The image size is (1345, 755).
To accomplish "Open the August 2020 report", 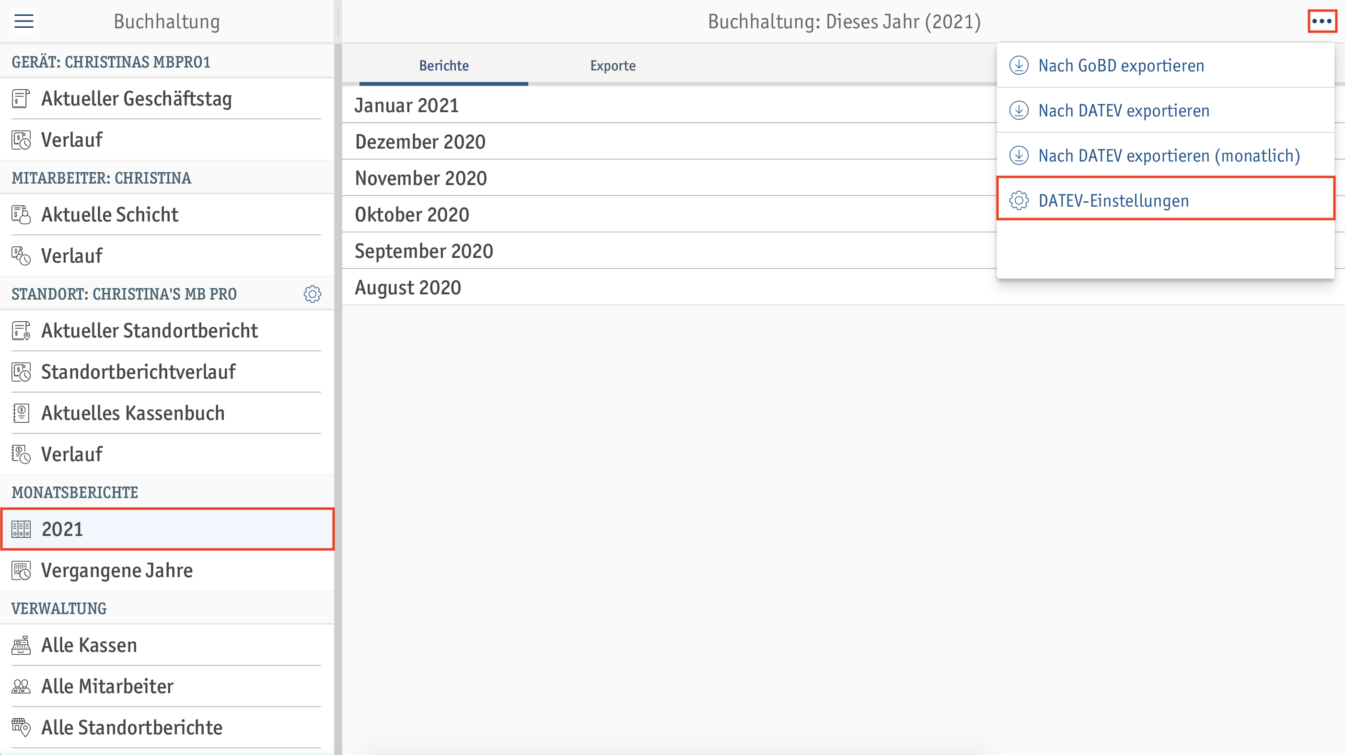I will click(843, 287).
